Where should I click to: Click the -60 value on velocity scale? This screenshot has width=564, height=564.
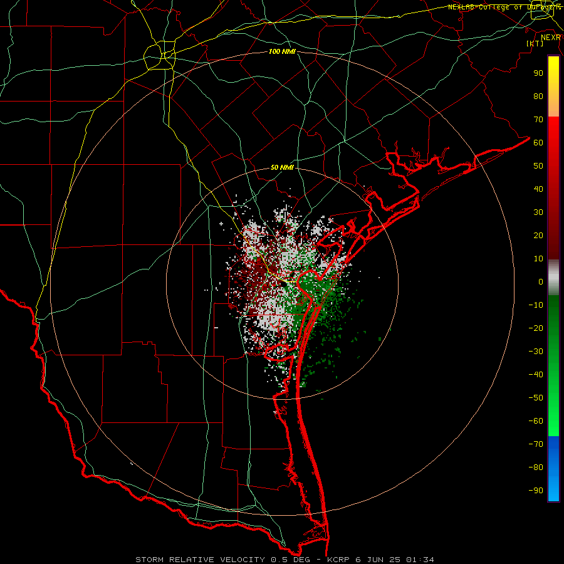[x=536, y=421]
